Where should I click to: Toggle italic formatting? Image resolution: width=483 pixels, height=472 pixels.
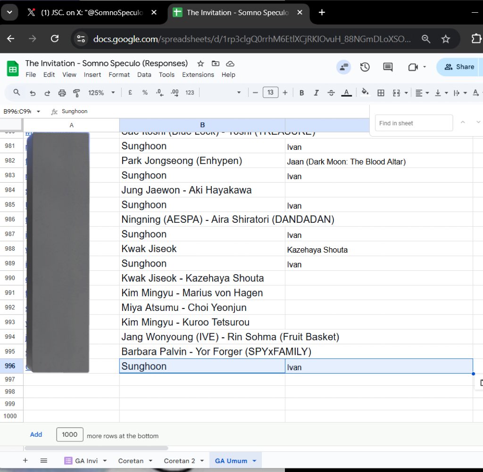click(x=316, y=92)
